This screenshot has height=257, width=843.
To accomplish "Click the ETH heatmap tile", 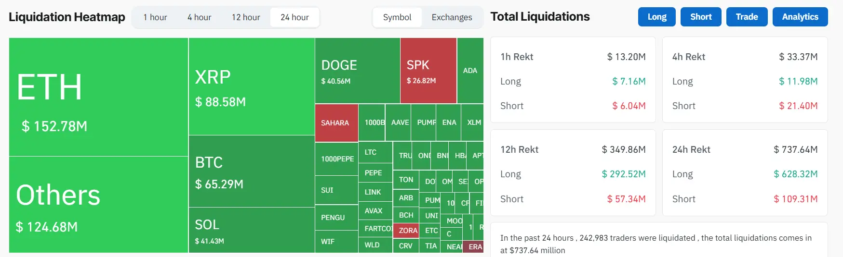I will tap(98, 97).
